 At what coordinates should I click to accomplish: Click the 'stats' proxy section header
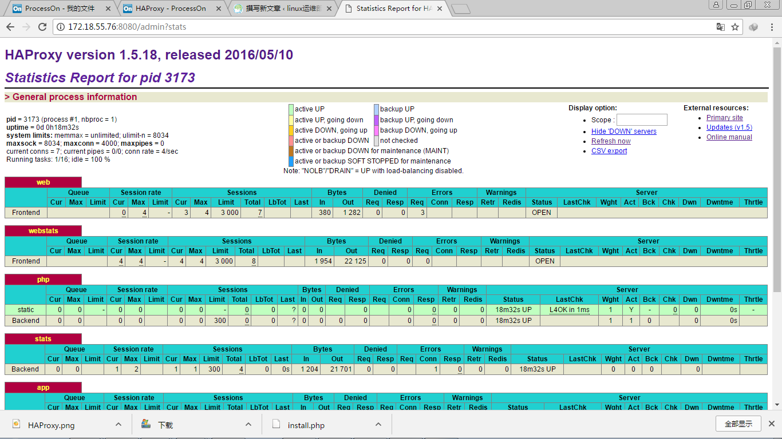click(43, 339)
